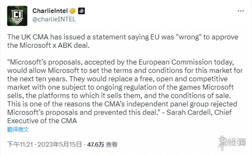Click the 'Microsoft x ABK deal' text
Image resolution: width=252 pixels, height=155 pixels.
click(x=54, y=45)
